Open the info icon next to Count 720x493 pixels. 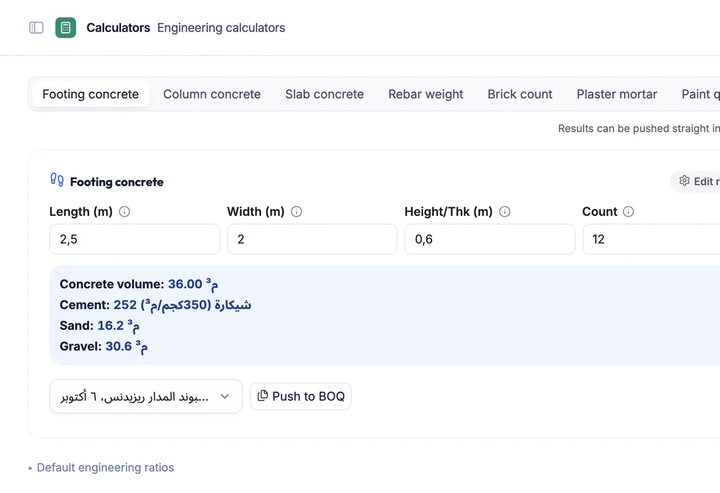[628, 211]
